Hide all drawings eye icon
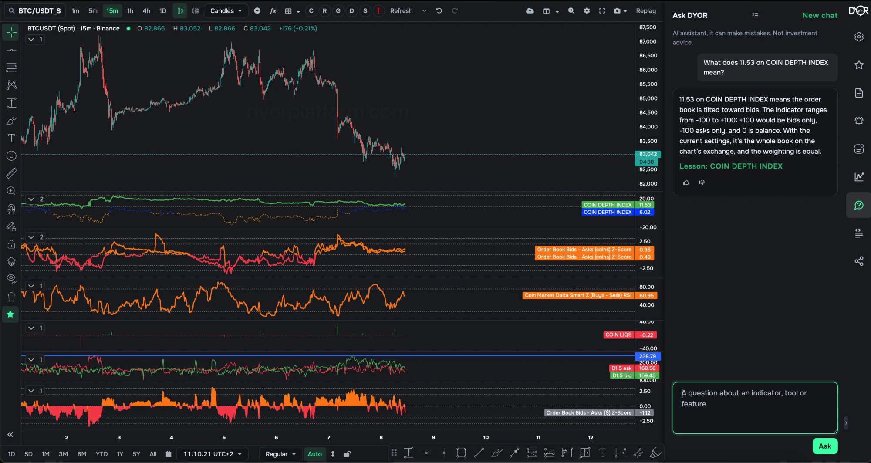The width and height of the screenshot is (871, 463). [11, 279]
